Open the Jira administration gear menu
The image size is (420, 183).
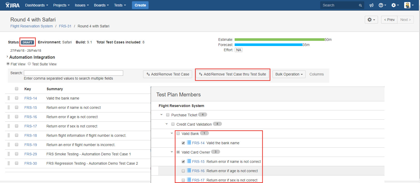pos(395,5)
